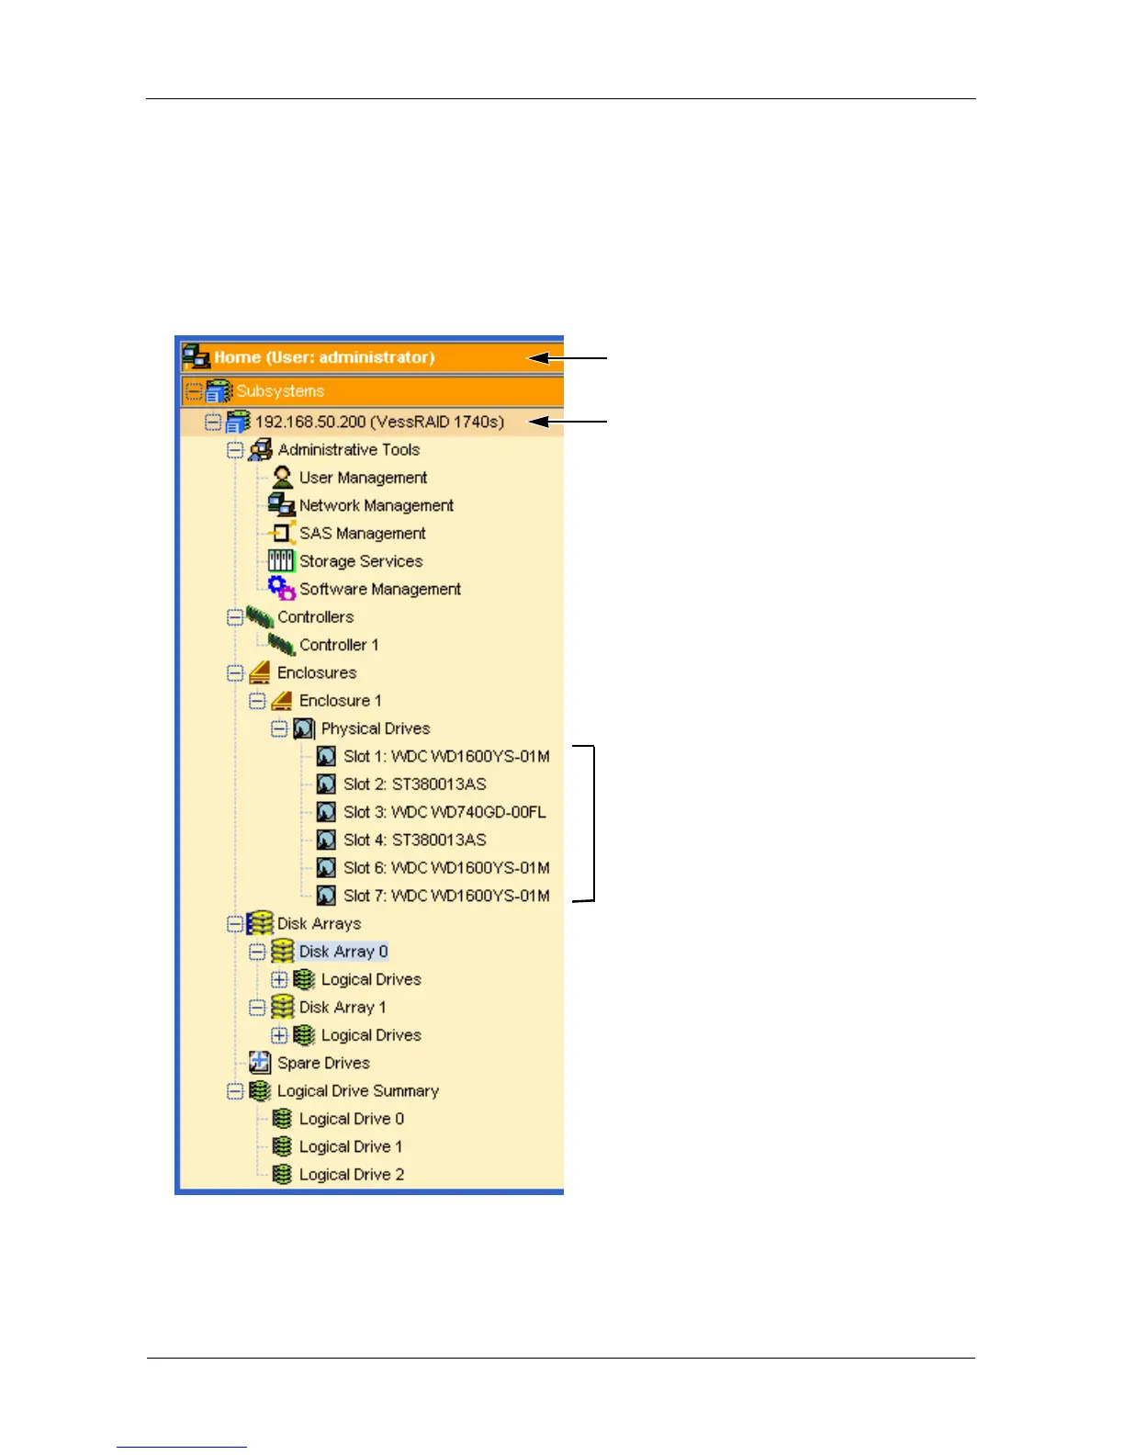Click the Controller 1 icon

tap(282, 645)
